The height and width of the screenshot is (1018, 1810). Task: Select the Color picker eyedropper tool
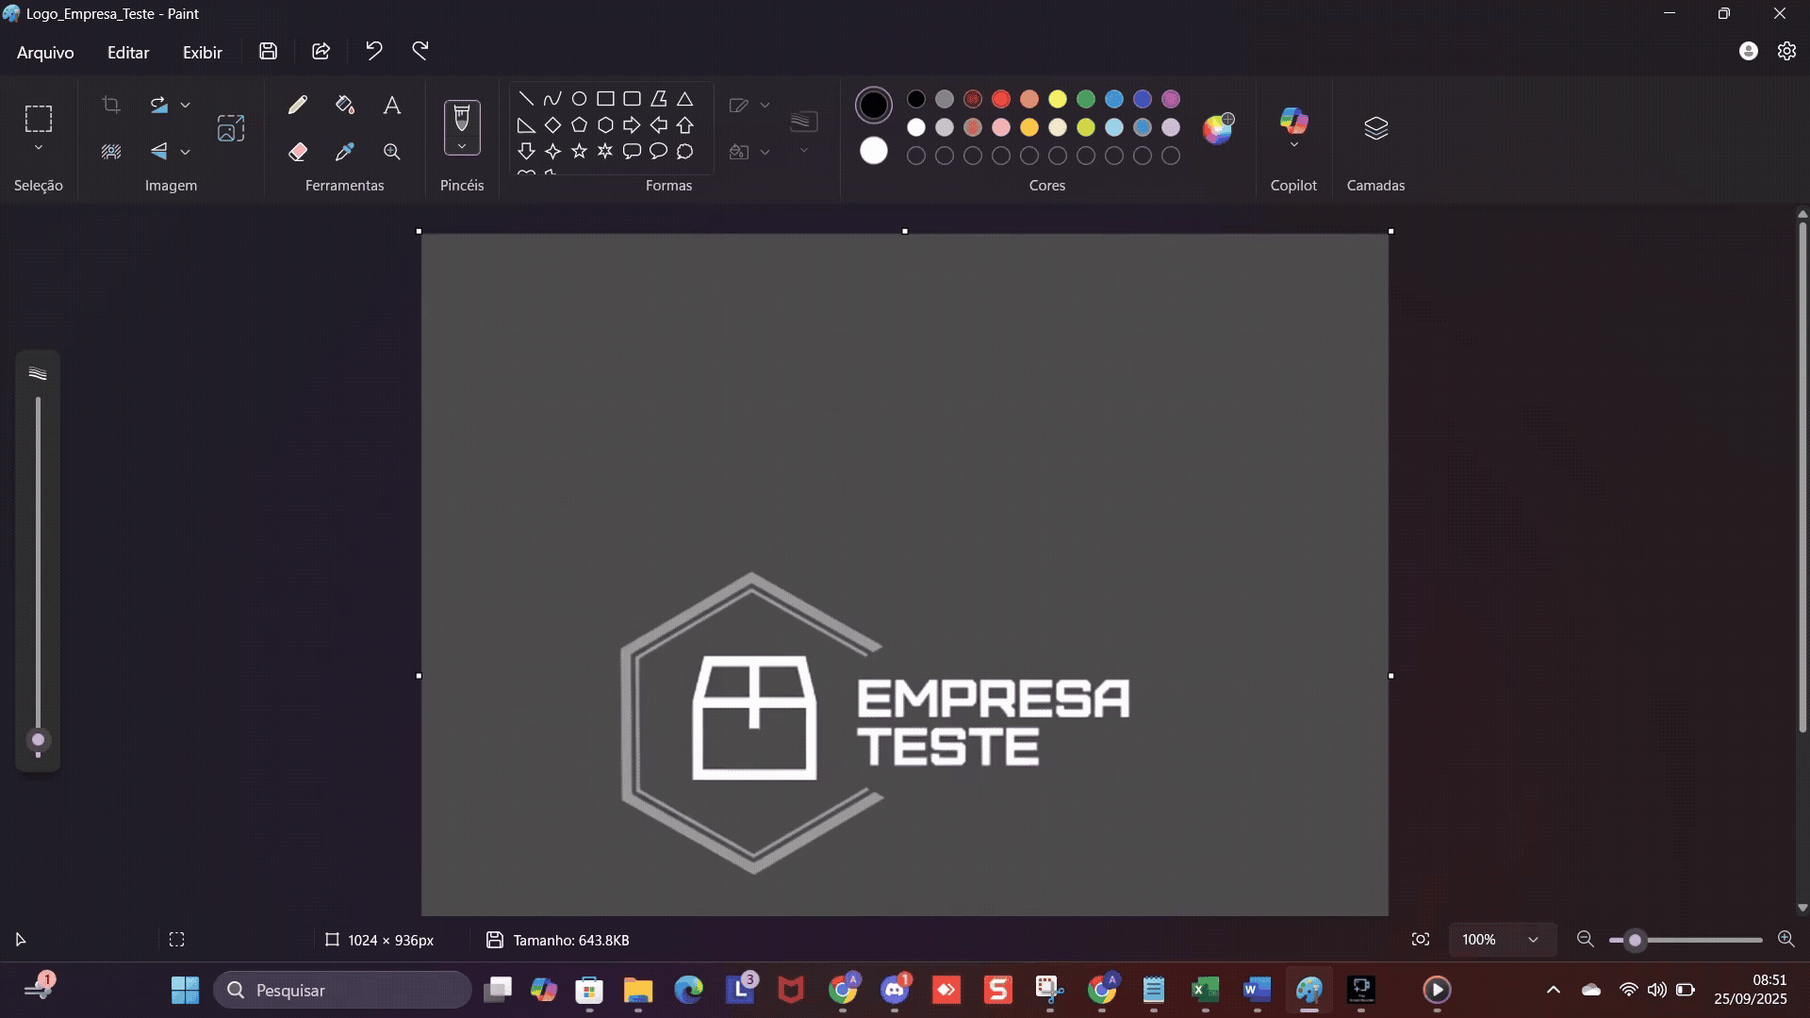point(345,152)
